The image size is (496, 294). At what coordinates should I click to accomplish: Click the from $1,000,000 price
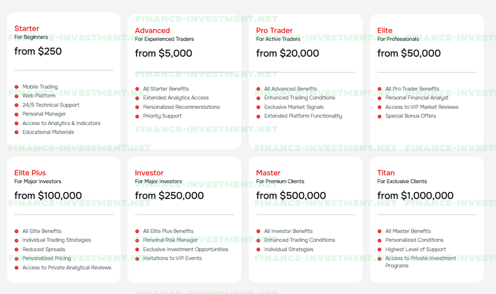(x=415, y=196)
